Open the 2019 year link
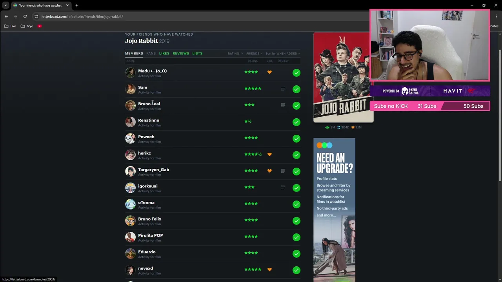Image resolution: width=502 pixels, height=282 pixels. point(164,41)
